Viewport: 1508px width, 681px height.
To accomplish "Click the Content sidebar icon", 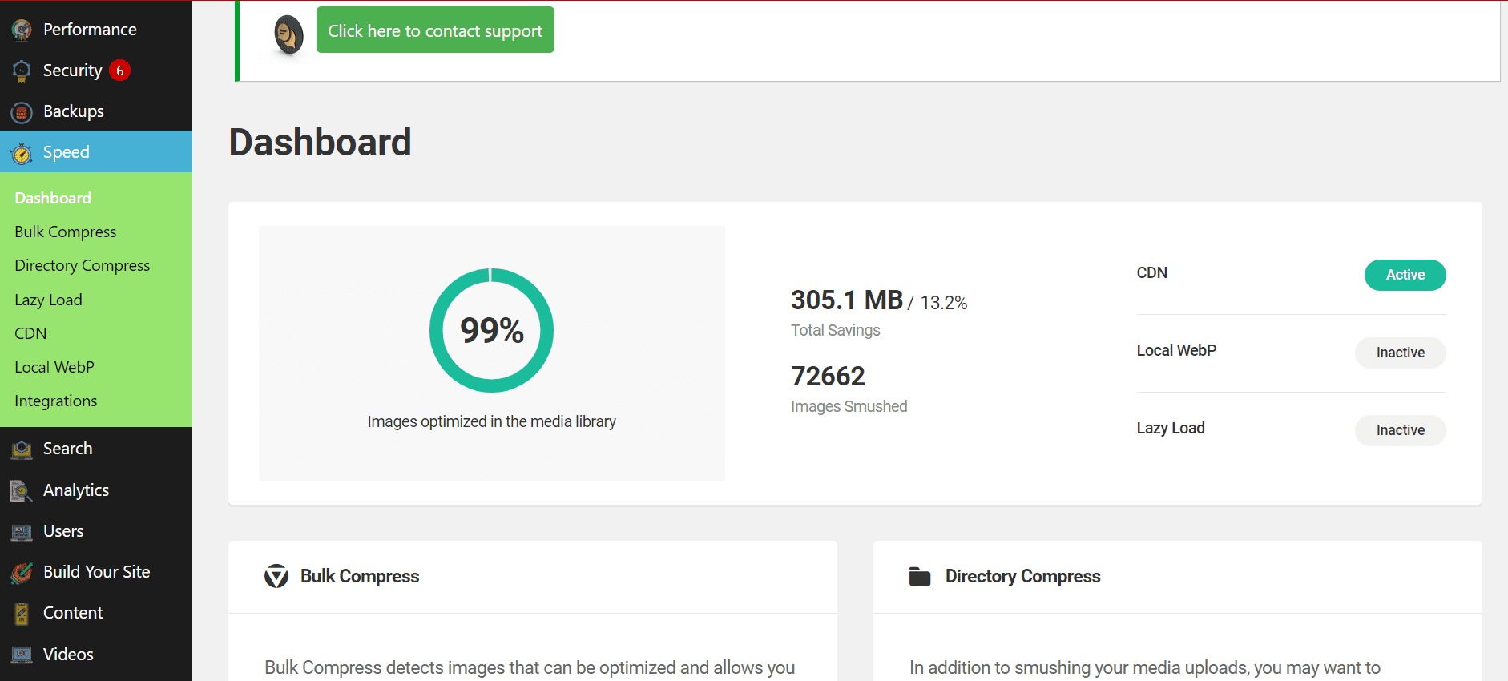I will coord(22,614).
